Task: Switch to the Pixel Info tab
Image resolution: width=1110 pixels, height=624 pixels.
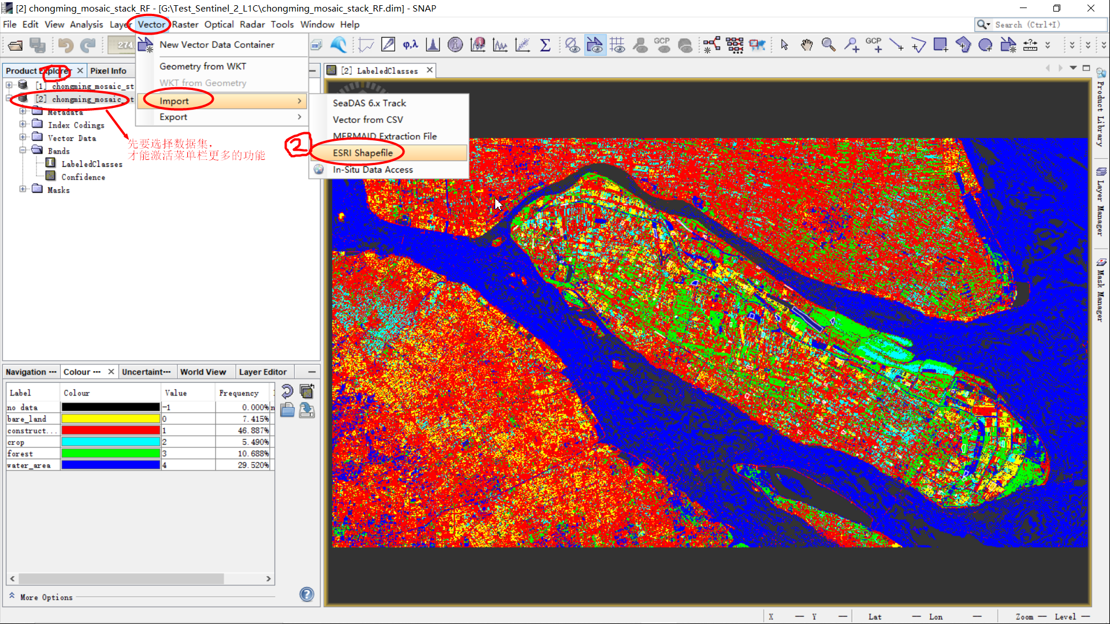Action: coord(108,70)
